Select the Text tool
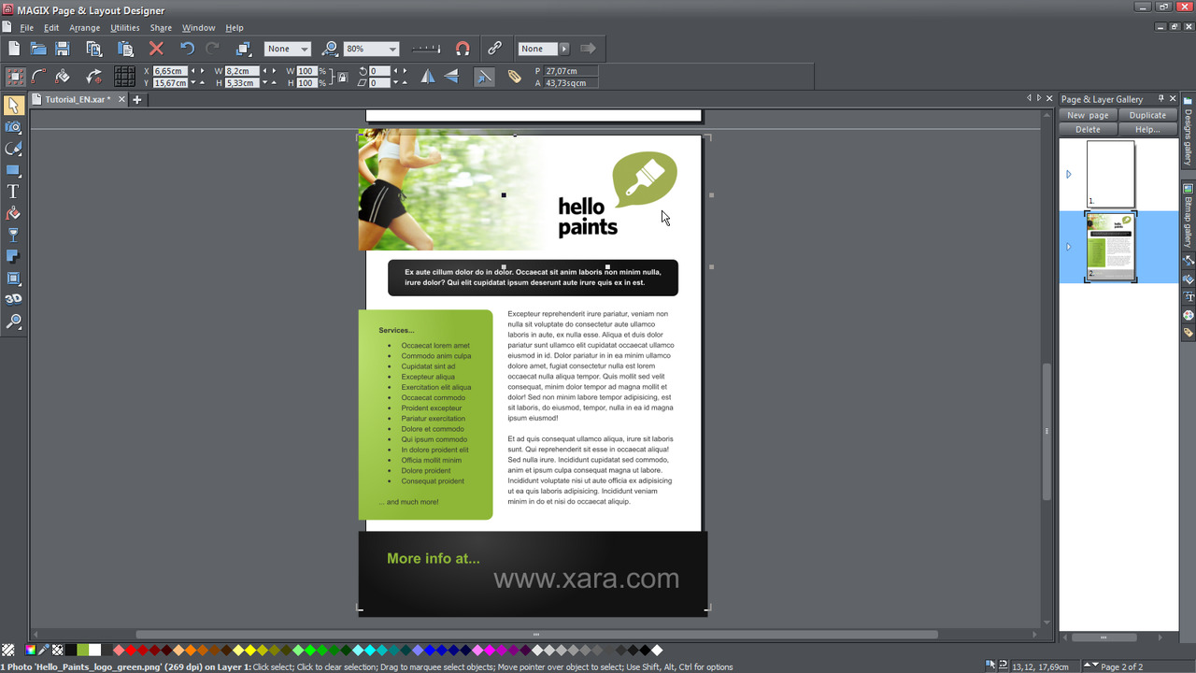The image size is (1196, 673). coord(13,192)
